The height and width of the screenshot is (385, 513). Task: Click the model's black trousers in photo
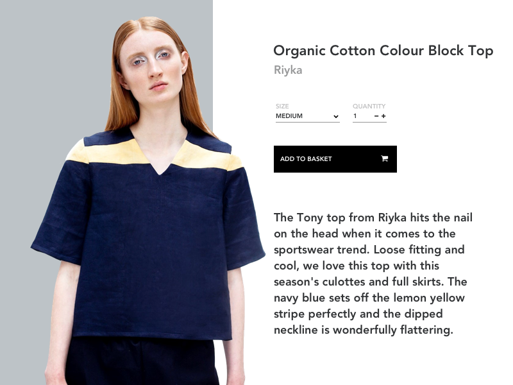pyautogui.click(x=140, y=362)
